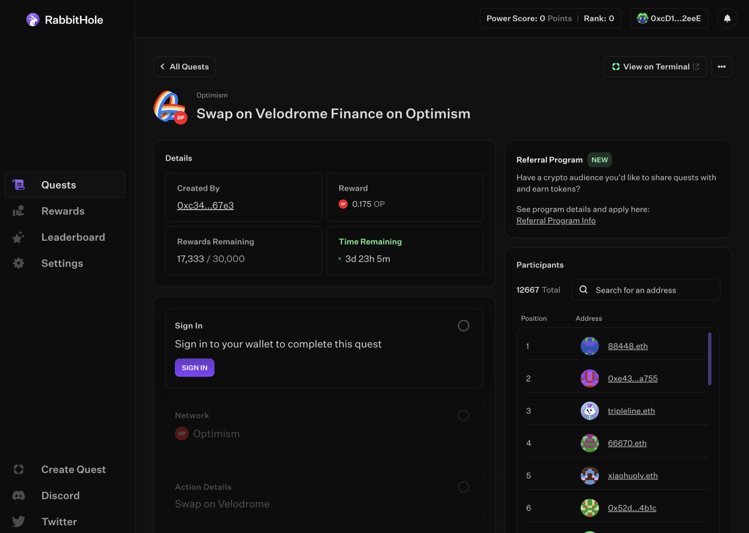Click the 12667 Total participants count
Image resolution: width=749 pixels, height=533 pixels.
[538, 290]
